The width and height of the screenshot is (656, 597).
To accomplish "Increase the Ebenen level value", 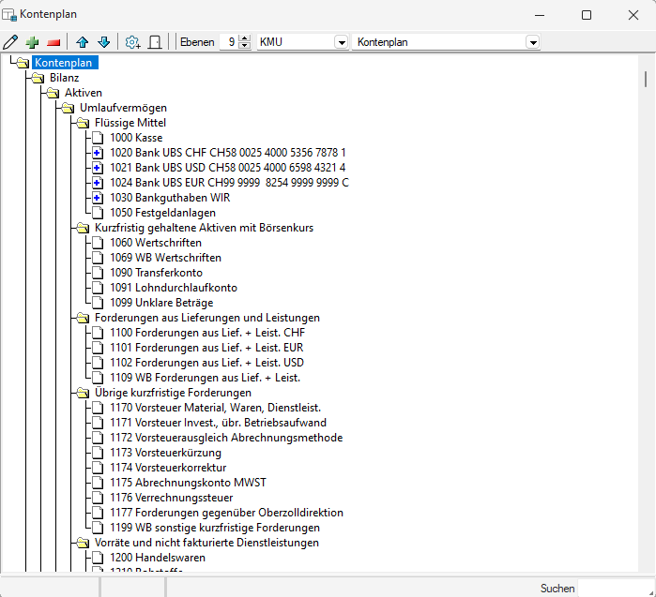I will 245,38.
